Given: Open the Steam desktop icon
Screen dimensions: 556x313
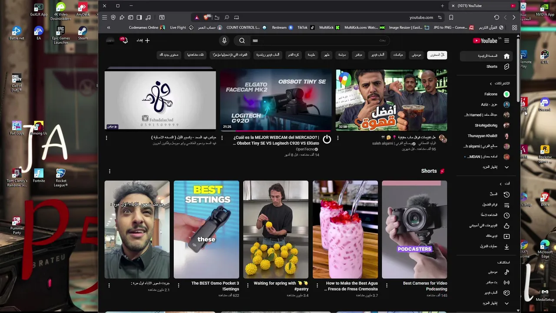Looking at the screenshot, I should [x=83, y=33].
